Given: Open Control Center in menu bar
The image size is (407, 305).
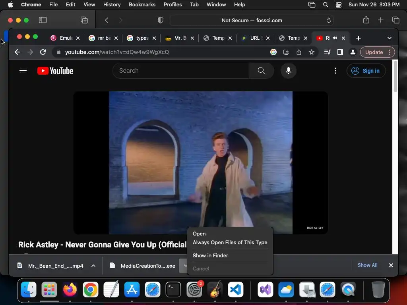Looking at the screenshot, I should click(x=339, y=5).
